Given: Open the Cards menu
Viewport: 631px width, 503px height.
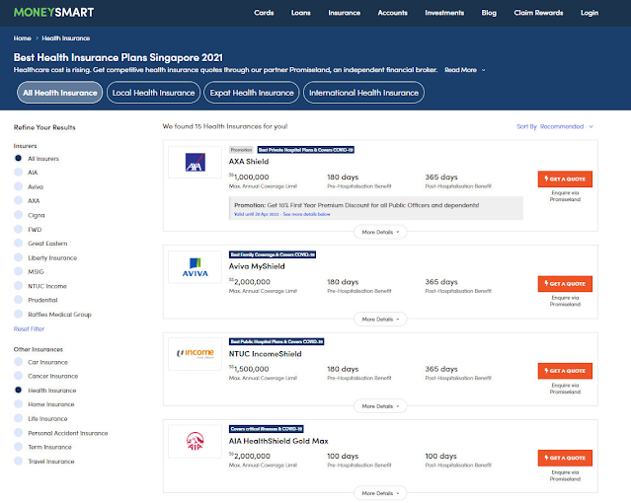Looking at the screenshot, I should pos(264,13).
